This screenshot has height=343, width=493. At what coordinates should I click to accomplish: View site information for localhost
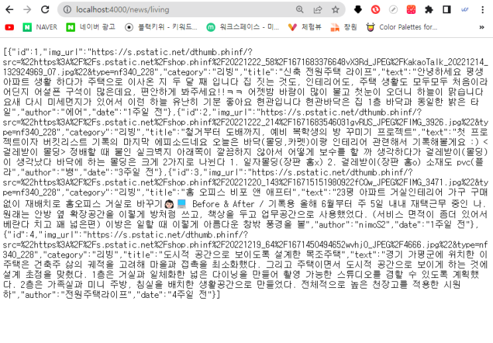(67, 10)
